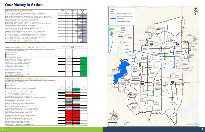Click page number 5 in navy footer

tap(202, 129)
